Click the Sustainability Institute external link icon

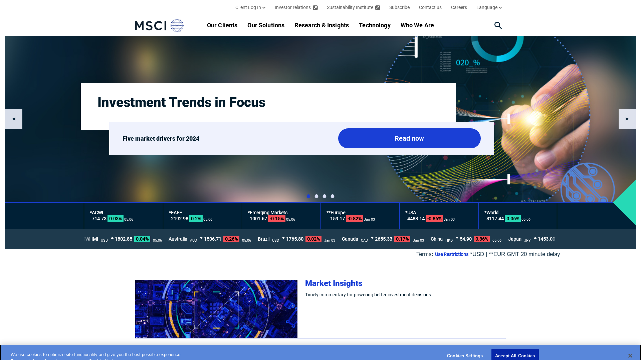[x=378, y=8]
